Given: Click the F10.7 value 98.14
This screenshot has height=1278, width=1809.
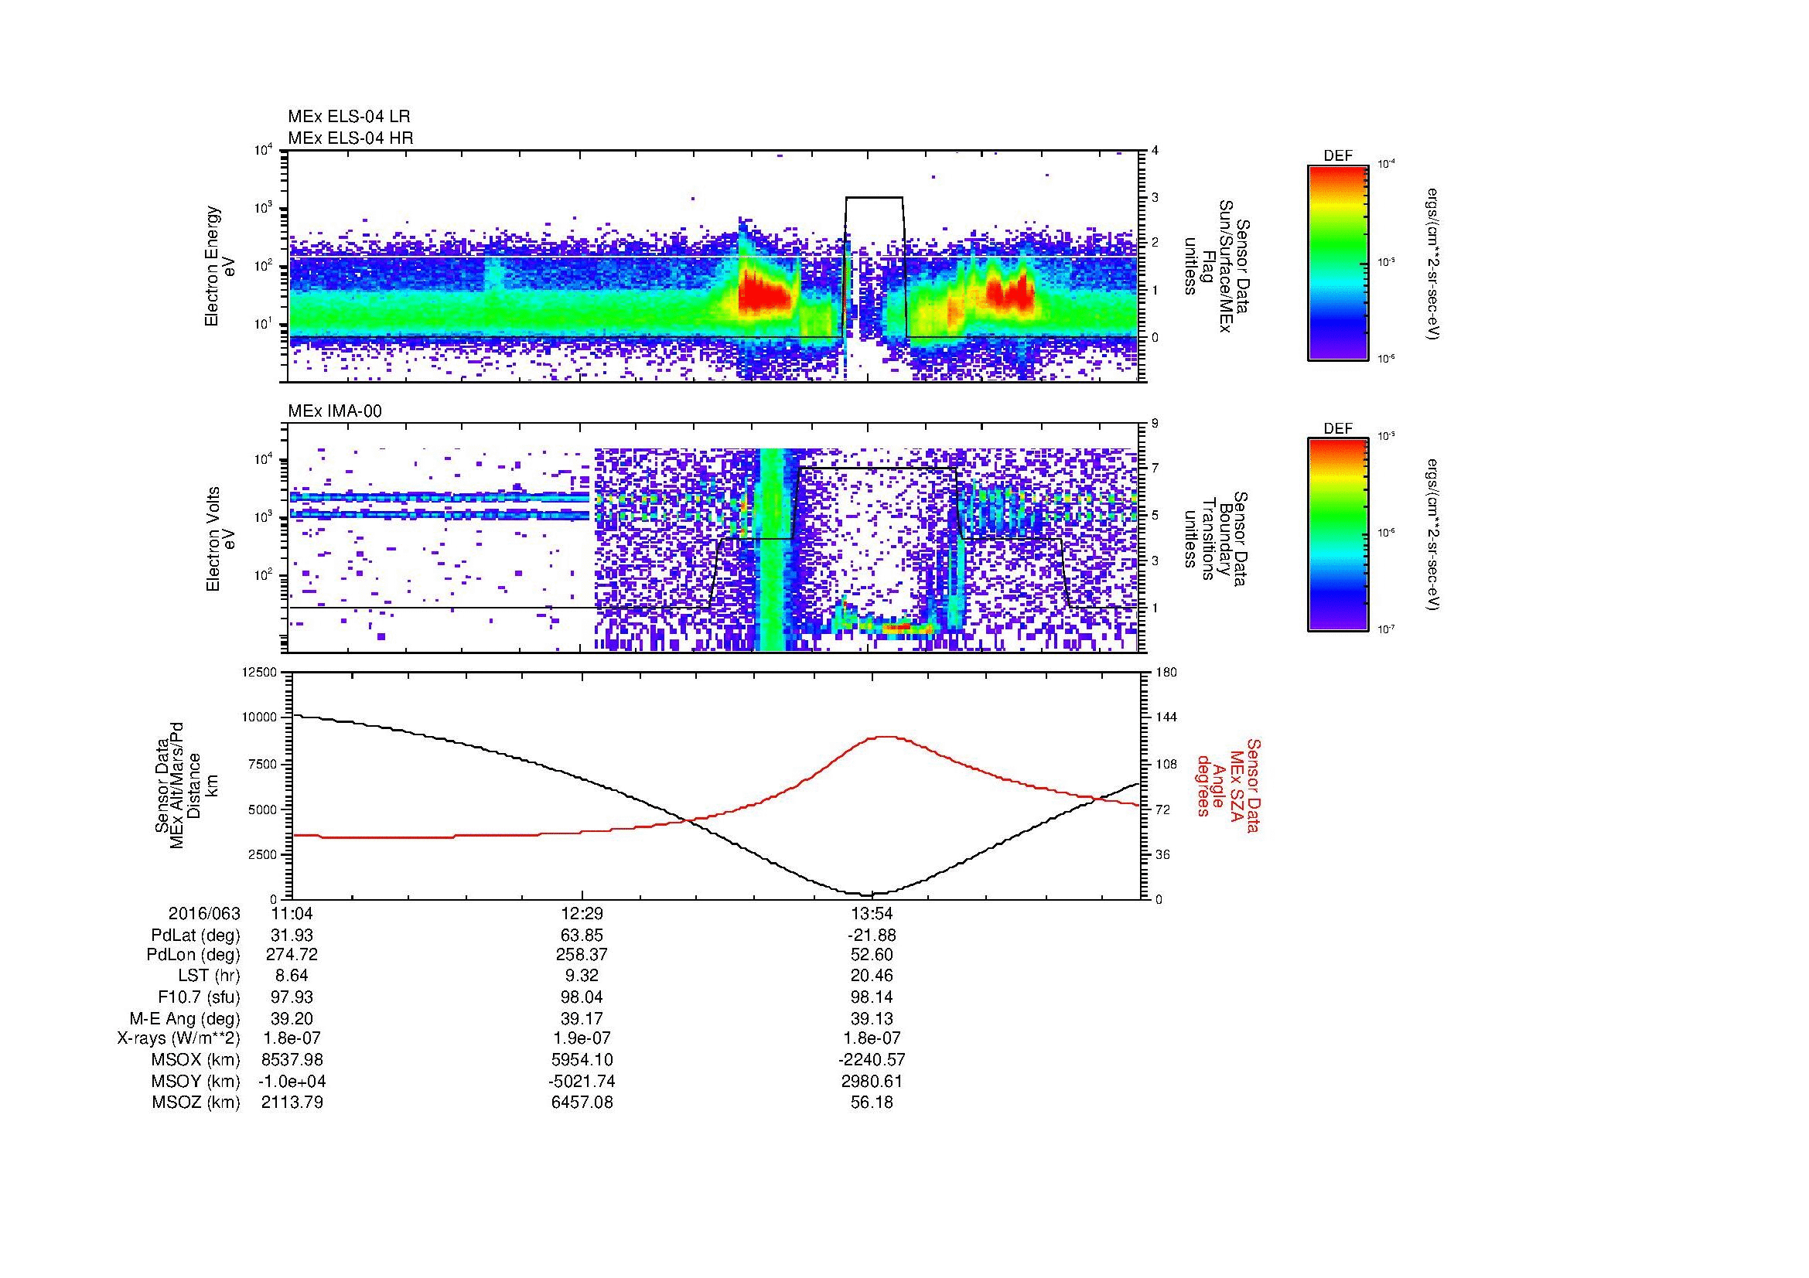Looking at the screenshot, I should click(x=872, y=997).
